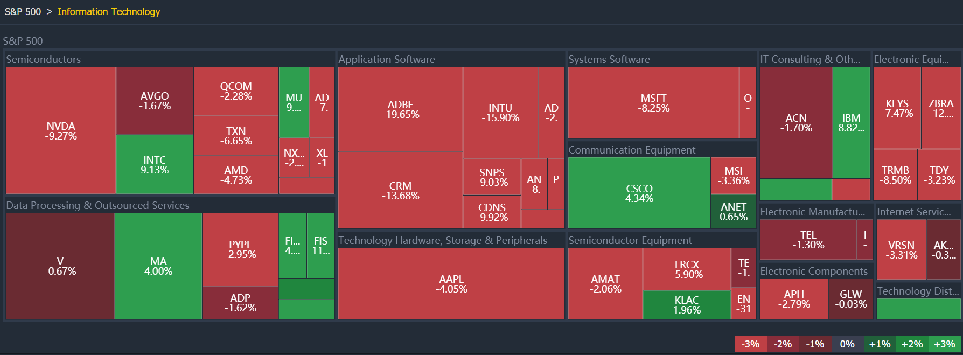Click the -3% legend color swatch
The width and height of the screenshot is (963, 355).
[750, 344]
